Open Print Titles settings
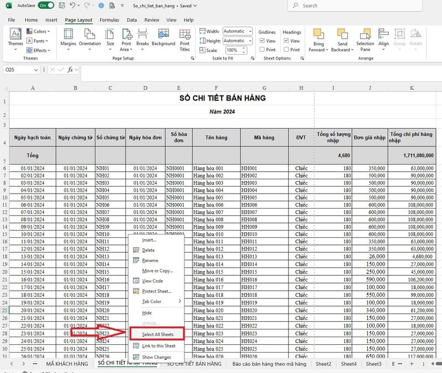 (185, 40)
